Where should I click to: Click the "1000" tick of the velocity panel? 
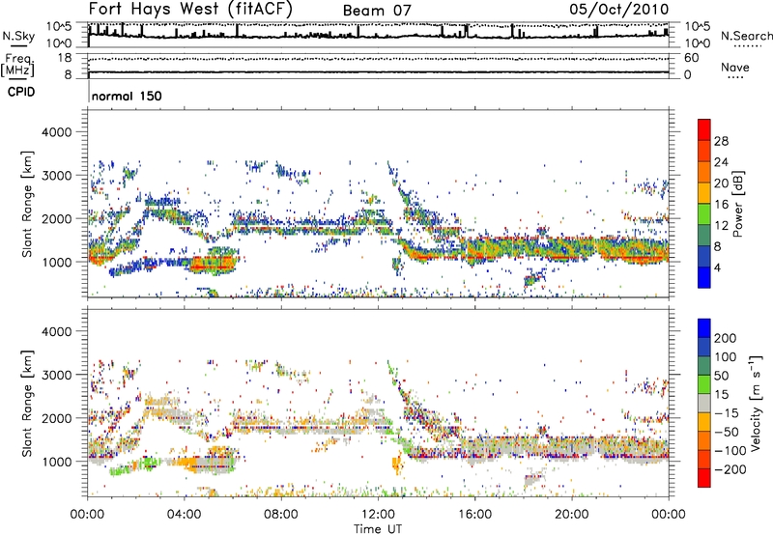tap(56, 462)
